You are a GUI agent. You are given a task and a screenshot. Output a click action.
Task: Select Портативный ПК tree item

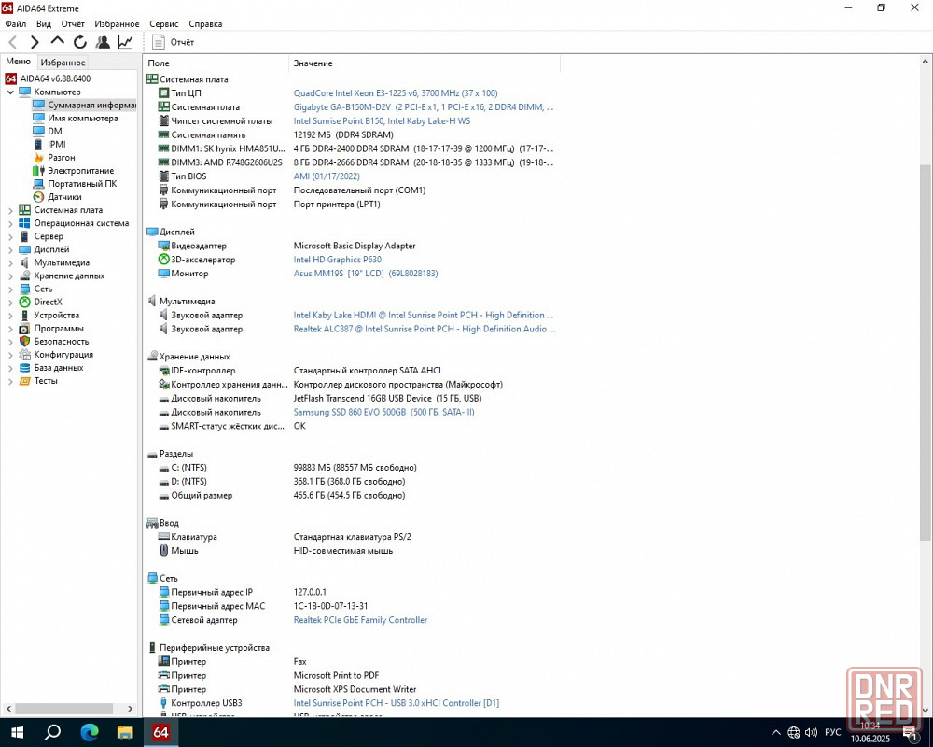pyautogui.click(x=82, y=183)
